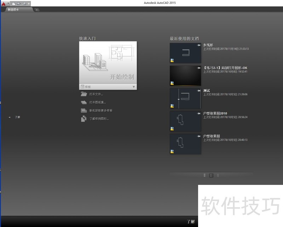Click 开始绘制 to start a drawing
Screen dimensions: 283x227
click(x=108, y=62)
